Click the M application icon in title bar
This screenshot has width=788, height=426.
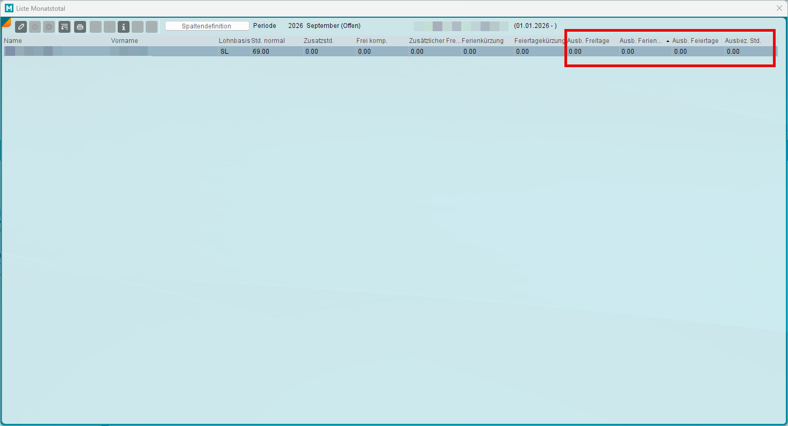[9, 8]
